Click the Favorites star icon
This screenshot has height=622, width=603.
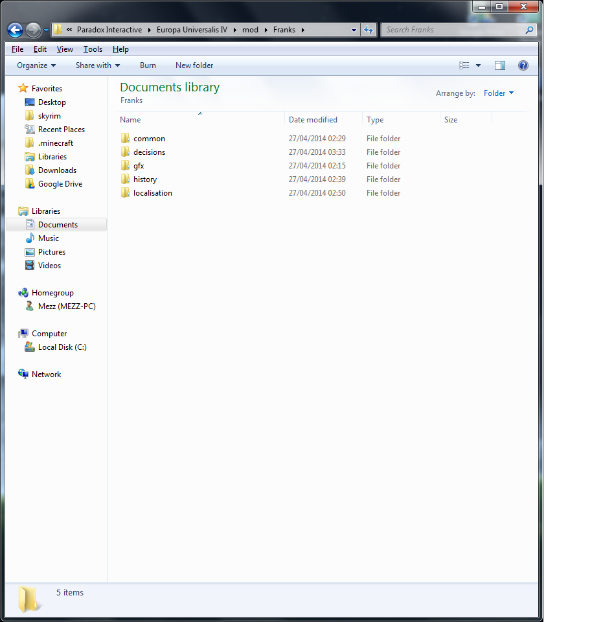[x=23, y=88]
